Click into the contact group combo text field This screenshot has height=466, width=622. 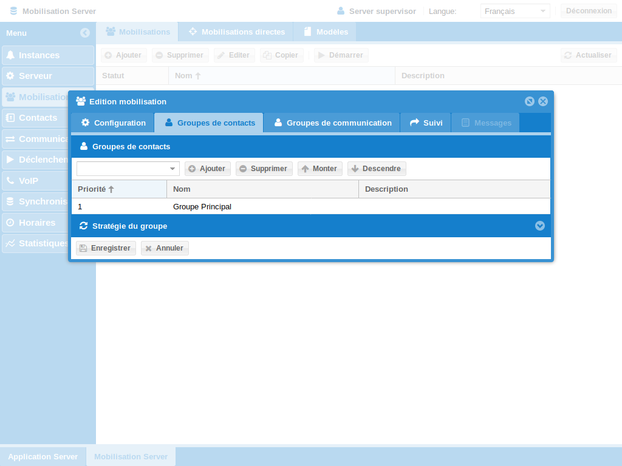pyautogui.click(x=121, y=169)
